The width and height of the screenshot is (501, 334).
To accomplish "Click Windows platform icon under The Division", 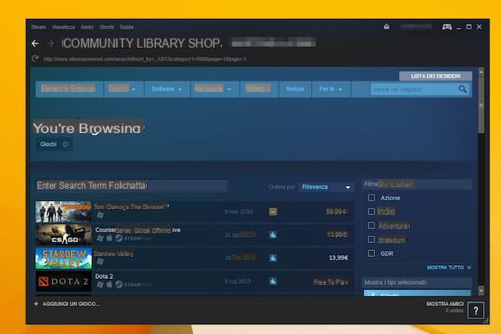I will tap(100, 215).
